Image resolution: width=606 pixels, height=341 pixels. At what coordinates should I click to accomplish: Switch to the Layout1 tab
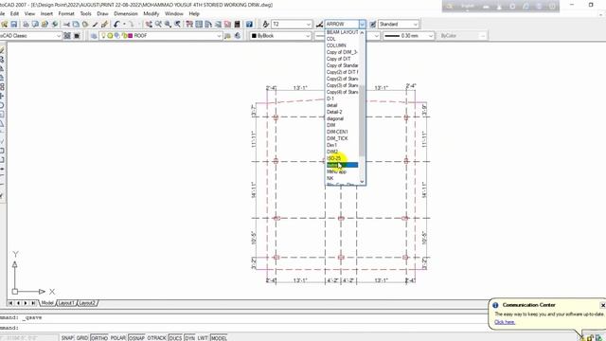(66, 303)
